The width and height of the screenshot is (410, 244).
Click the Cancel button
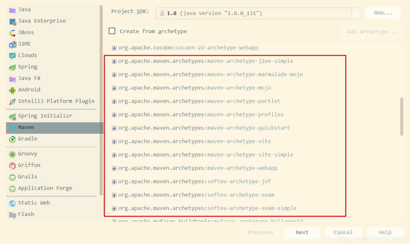point(343,233)
